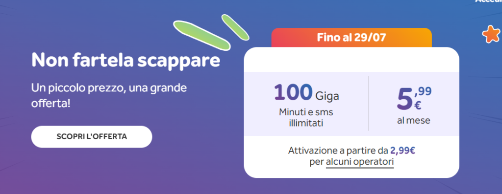Click the large green brush stroke decoration
The height and width of the screenshot is (194, 502).
tap(201, 35)
